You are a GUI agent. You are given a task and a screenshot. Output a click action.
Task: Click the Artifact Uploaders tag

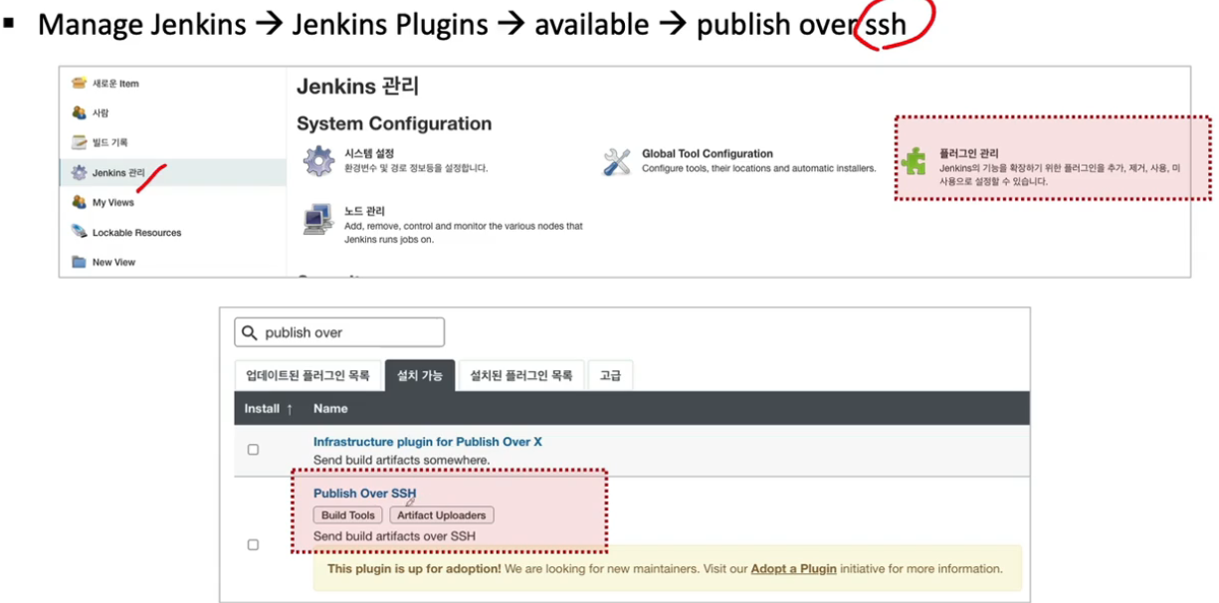[x=442, y=515]
